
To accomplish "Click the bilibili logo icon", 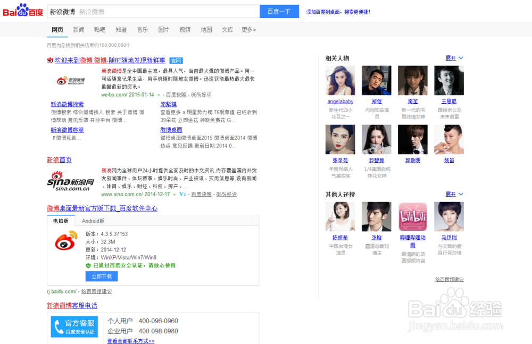I will [x=413, y=217].
